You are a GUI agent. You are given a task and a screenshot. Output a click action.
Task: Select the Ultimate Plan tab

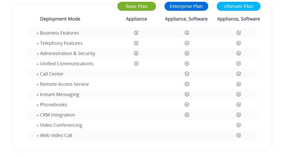(238, 6)
